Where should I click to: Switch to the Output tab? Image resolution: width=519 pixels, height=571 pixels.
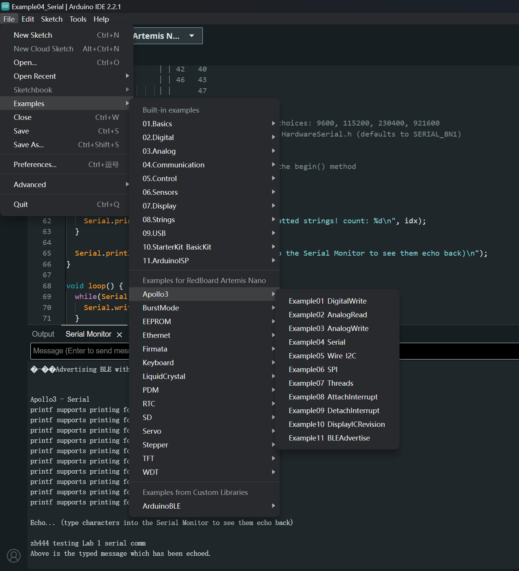pos(43,334)
